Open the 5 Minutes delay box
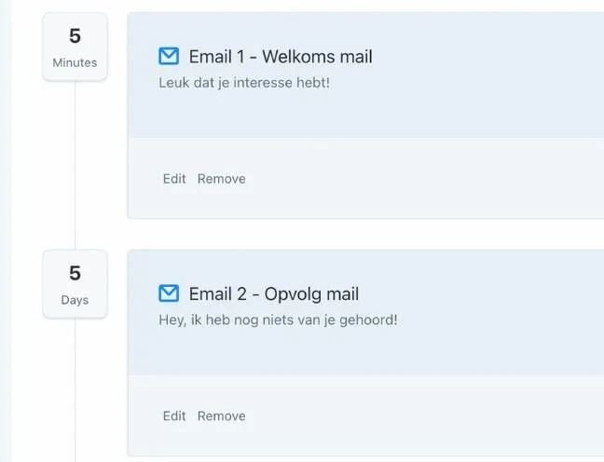This screenshot has height=462, width=604. (75, 47)
